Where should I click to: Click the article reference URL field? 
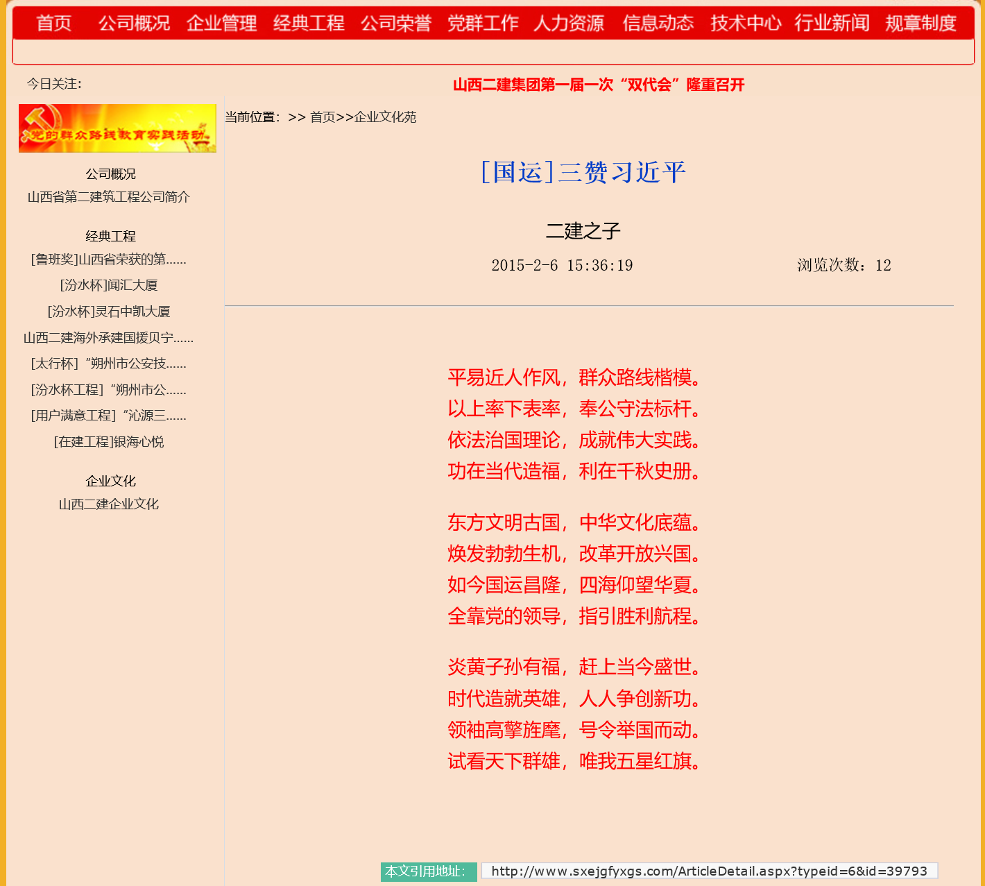point(709,871)
